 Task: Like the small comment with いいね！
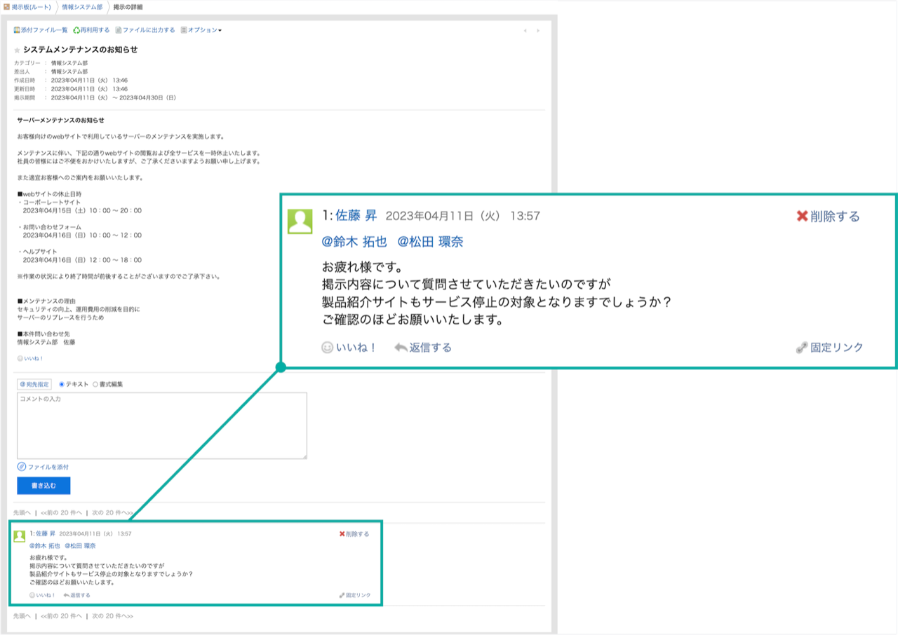point(42,595)
